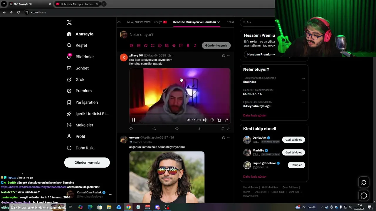The width and height of the screenshot is (376, 211).
Task: Open more options on erwens post
Action: click(229, 137)
